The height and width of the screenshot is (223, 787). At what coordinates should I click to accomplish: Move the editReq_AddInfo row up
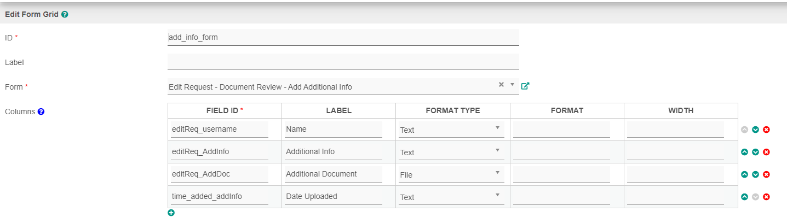click(744, 152)
